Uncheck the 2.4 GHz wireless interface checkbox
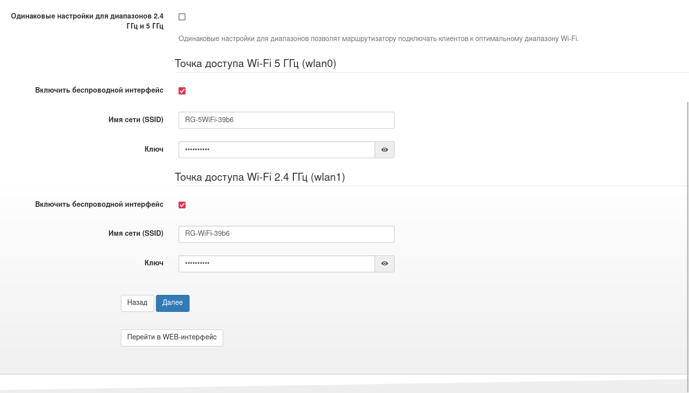Image resolution: width=689 pixels, height=393 pixels. (x=182, y=205)
